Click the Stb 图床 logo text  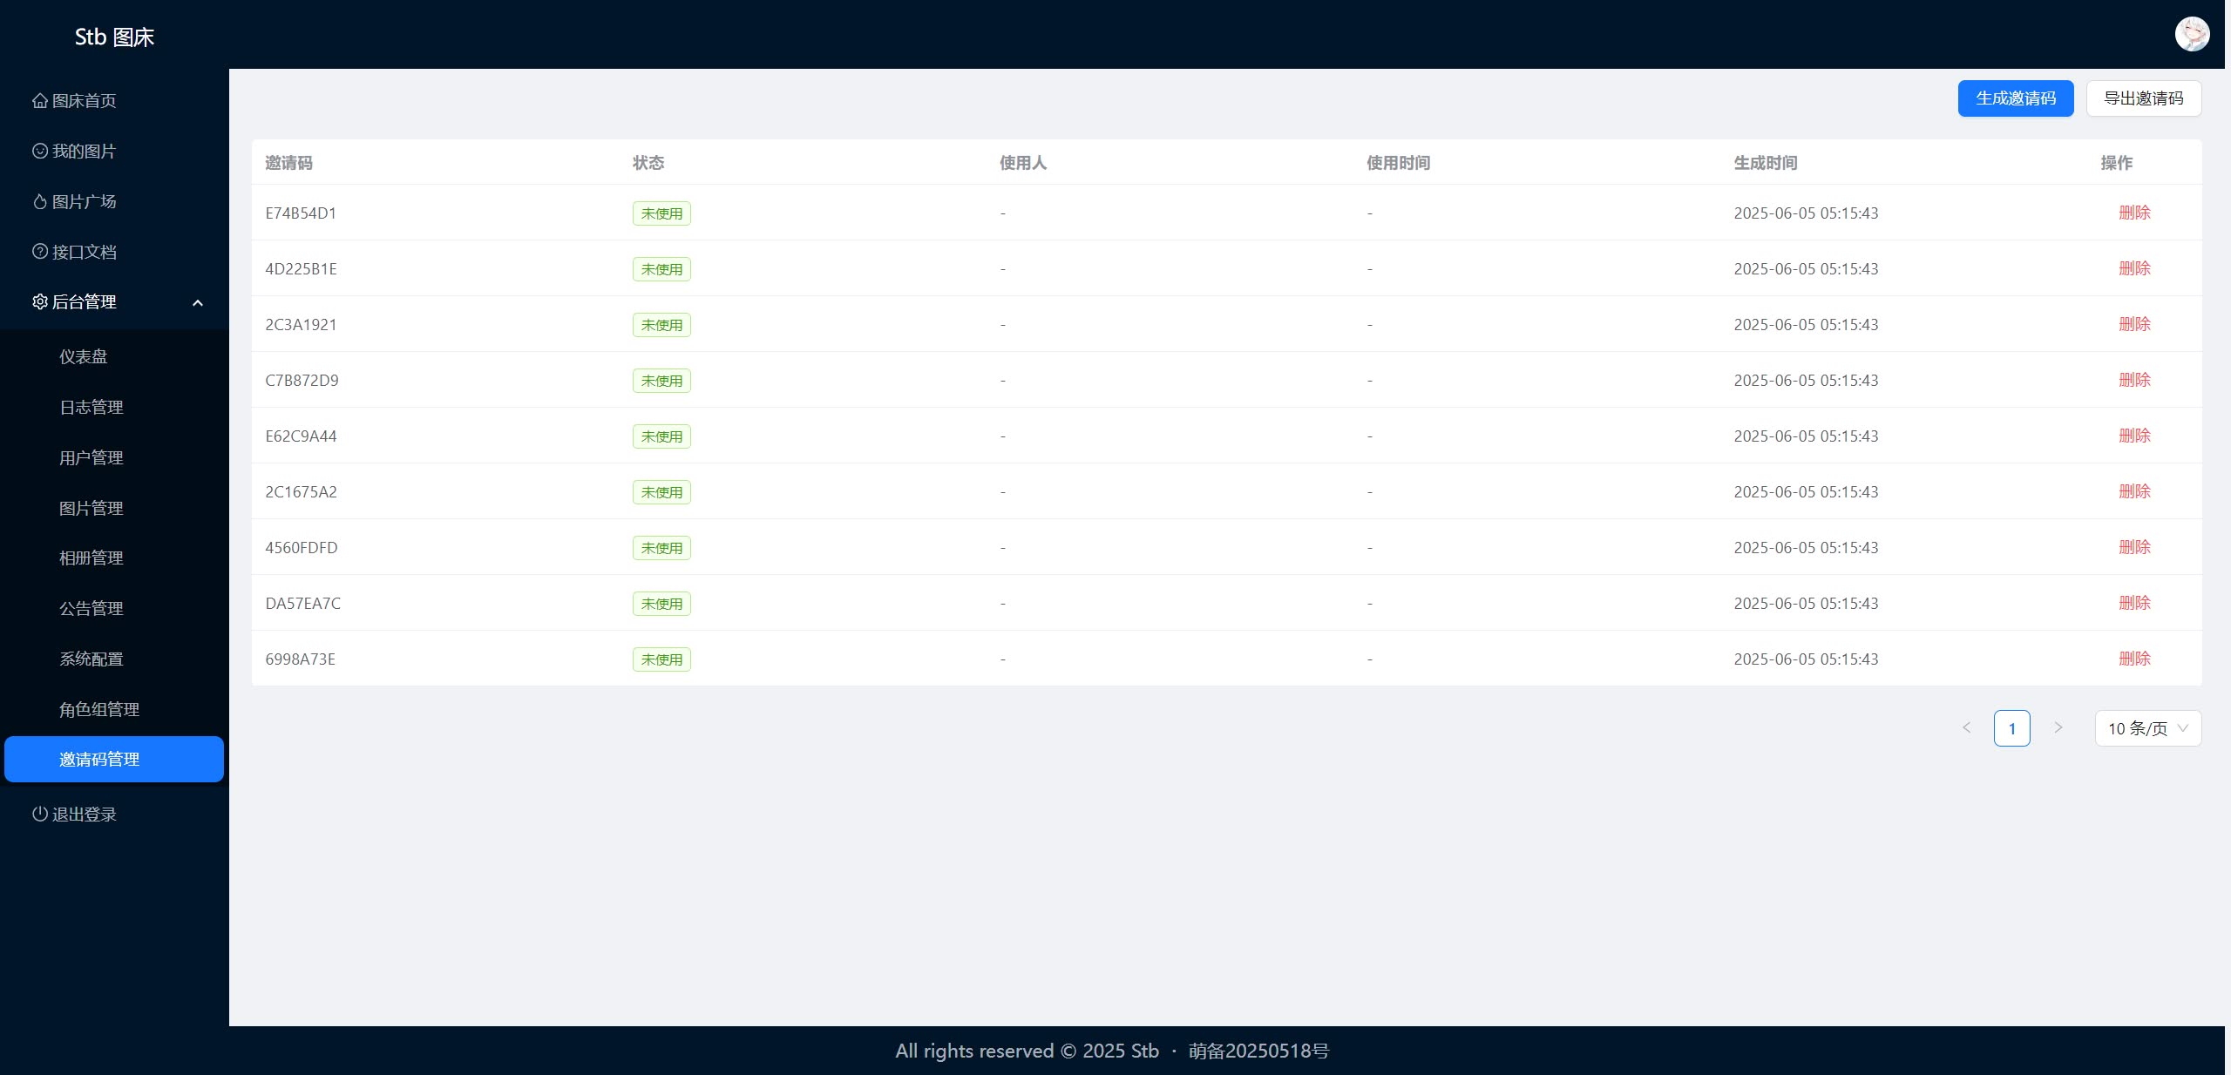pos(113,37)
